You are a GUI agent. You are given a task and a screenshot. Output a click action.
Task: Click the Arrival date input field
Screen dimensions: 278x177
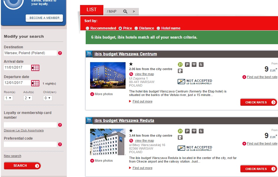17,67
